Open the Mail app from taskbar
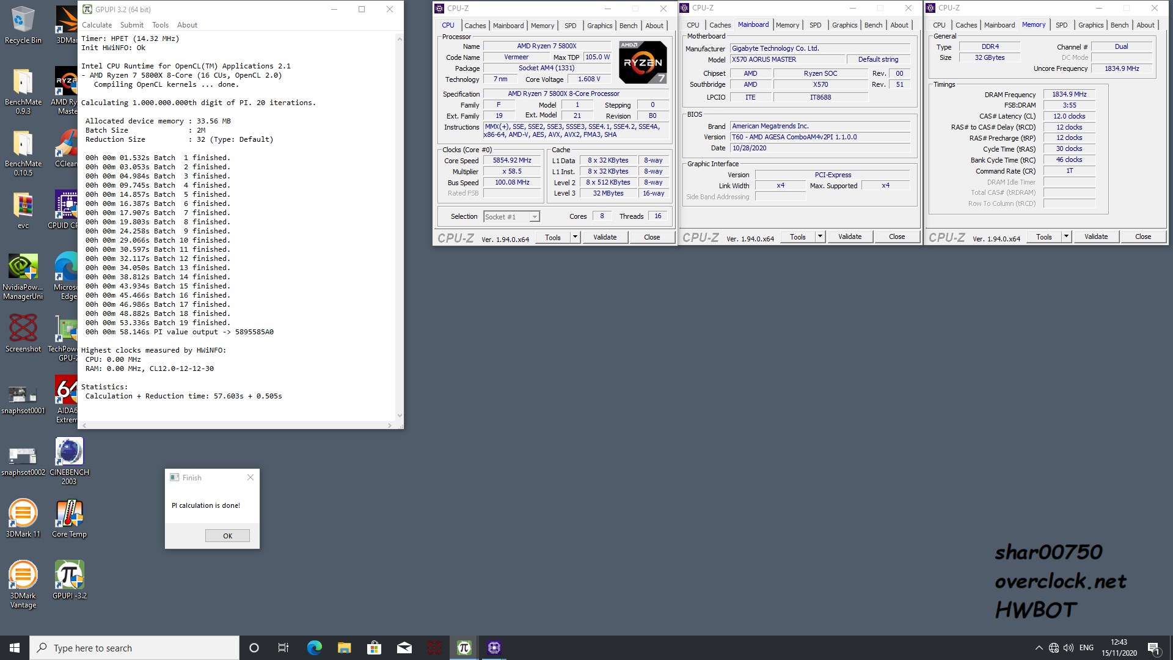 pos(404,648)
